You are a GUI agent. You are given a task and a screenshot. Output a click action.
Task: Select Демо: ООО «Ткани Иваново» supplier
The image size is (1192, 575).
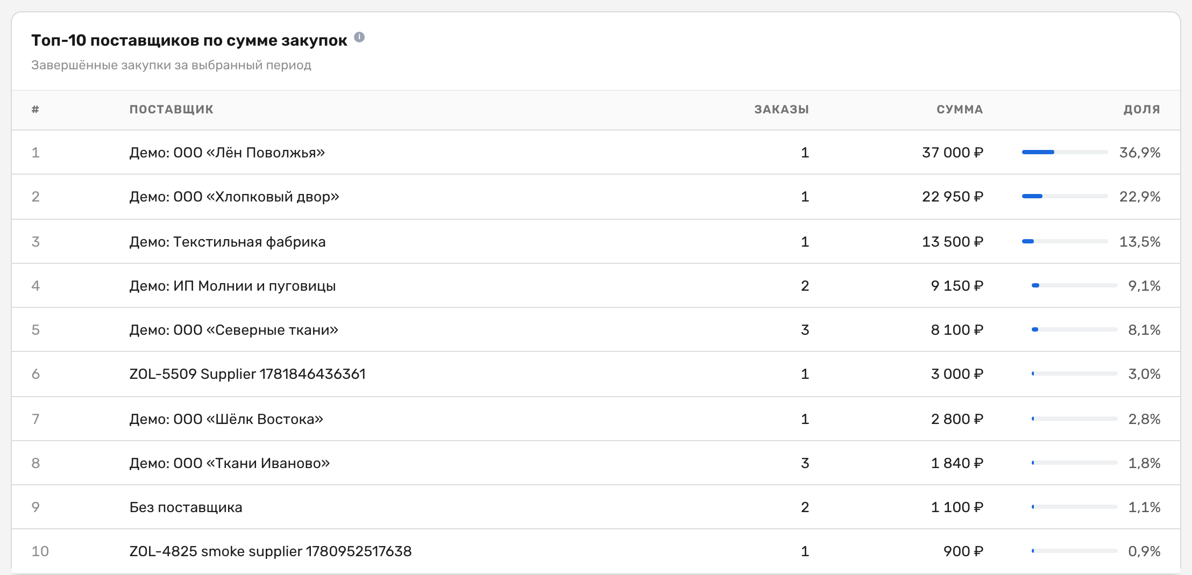(229, 463)
